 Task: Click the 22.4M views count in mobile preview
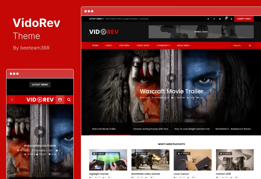tap(29, 154)
